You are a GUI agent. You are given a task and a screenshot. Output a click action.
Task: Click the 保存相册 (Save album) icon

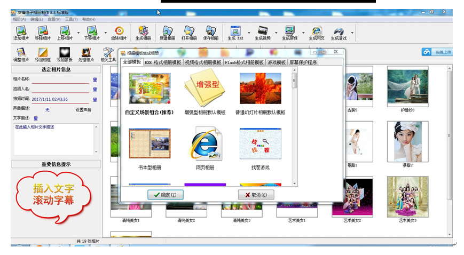[210, 33]
